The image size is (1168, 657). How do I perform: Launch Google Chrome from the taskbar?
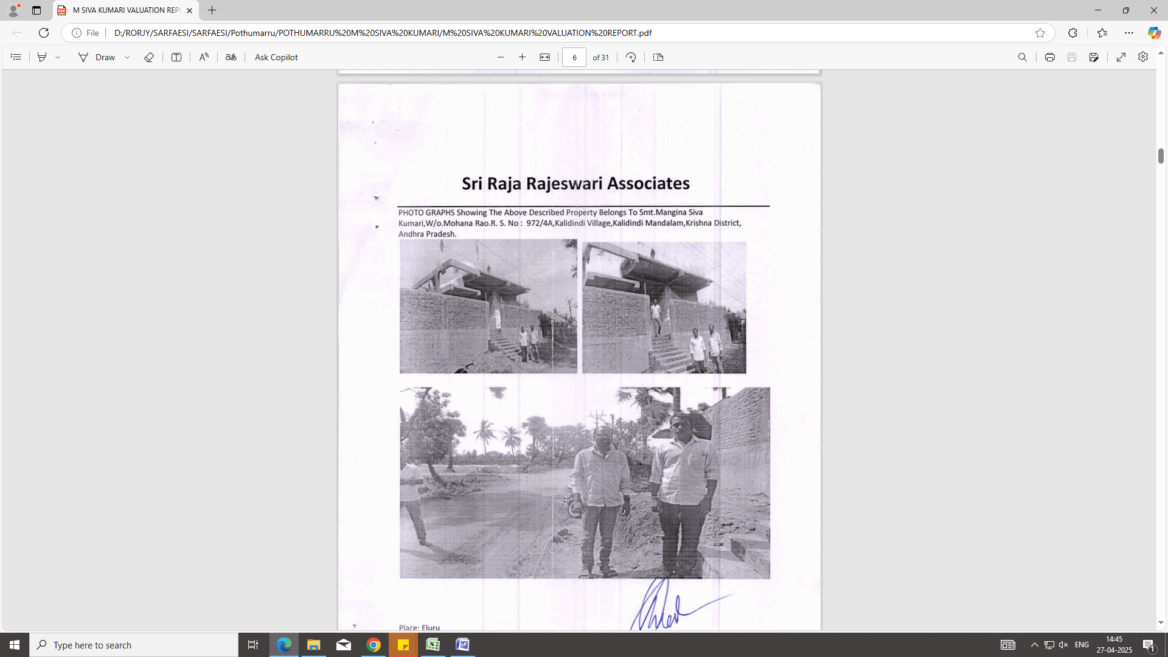[373, 645]
